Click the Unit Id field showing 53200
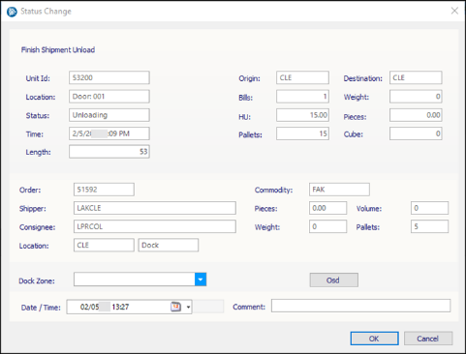The image size is (466, 354). 109,77
